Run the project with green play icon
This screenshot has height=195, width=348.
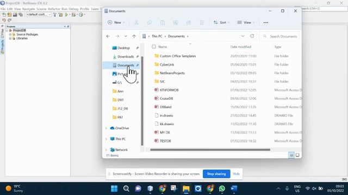pyautogui.click(x=66, y=15)
